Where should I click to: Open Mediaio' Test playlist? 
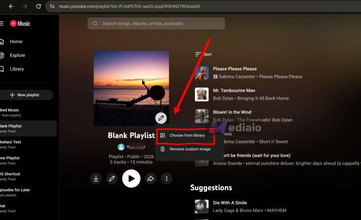28,144
